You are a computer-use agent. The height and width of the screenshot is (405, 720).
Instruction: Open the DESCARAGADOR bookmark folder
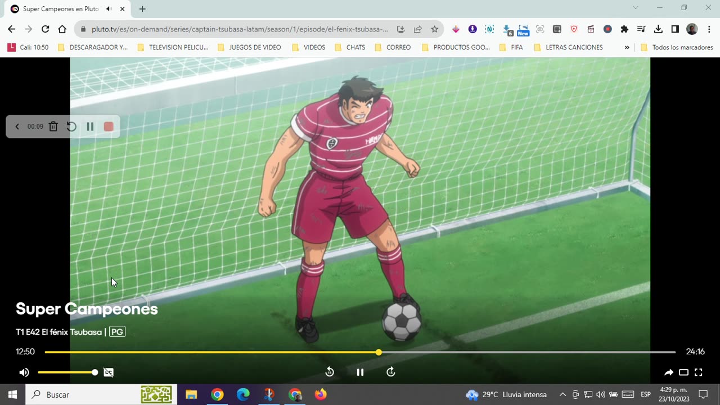[x=93, y=47]
